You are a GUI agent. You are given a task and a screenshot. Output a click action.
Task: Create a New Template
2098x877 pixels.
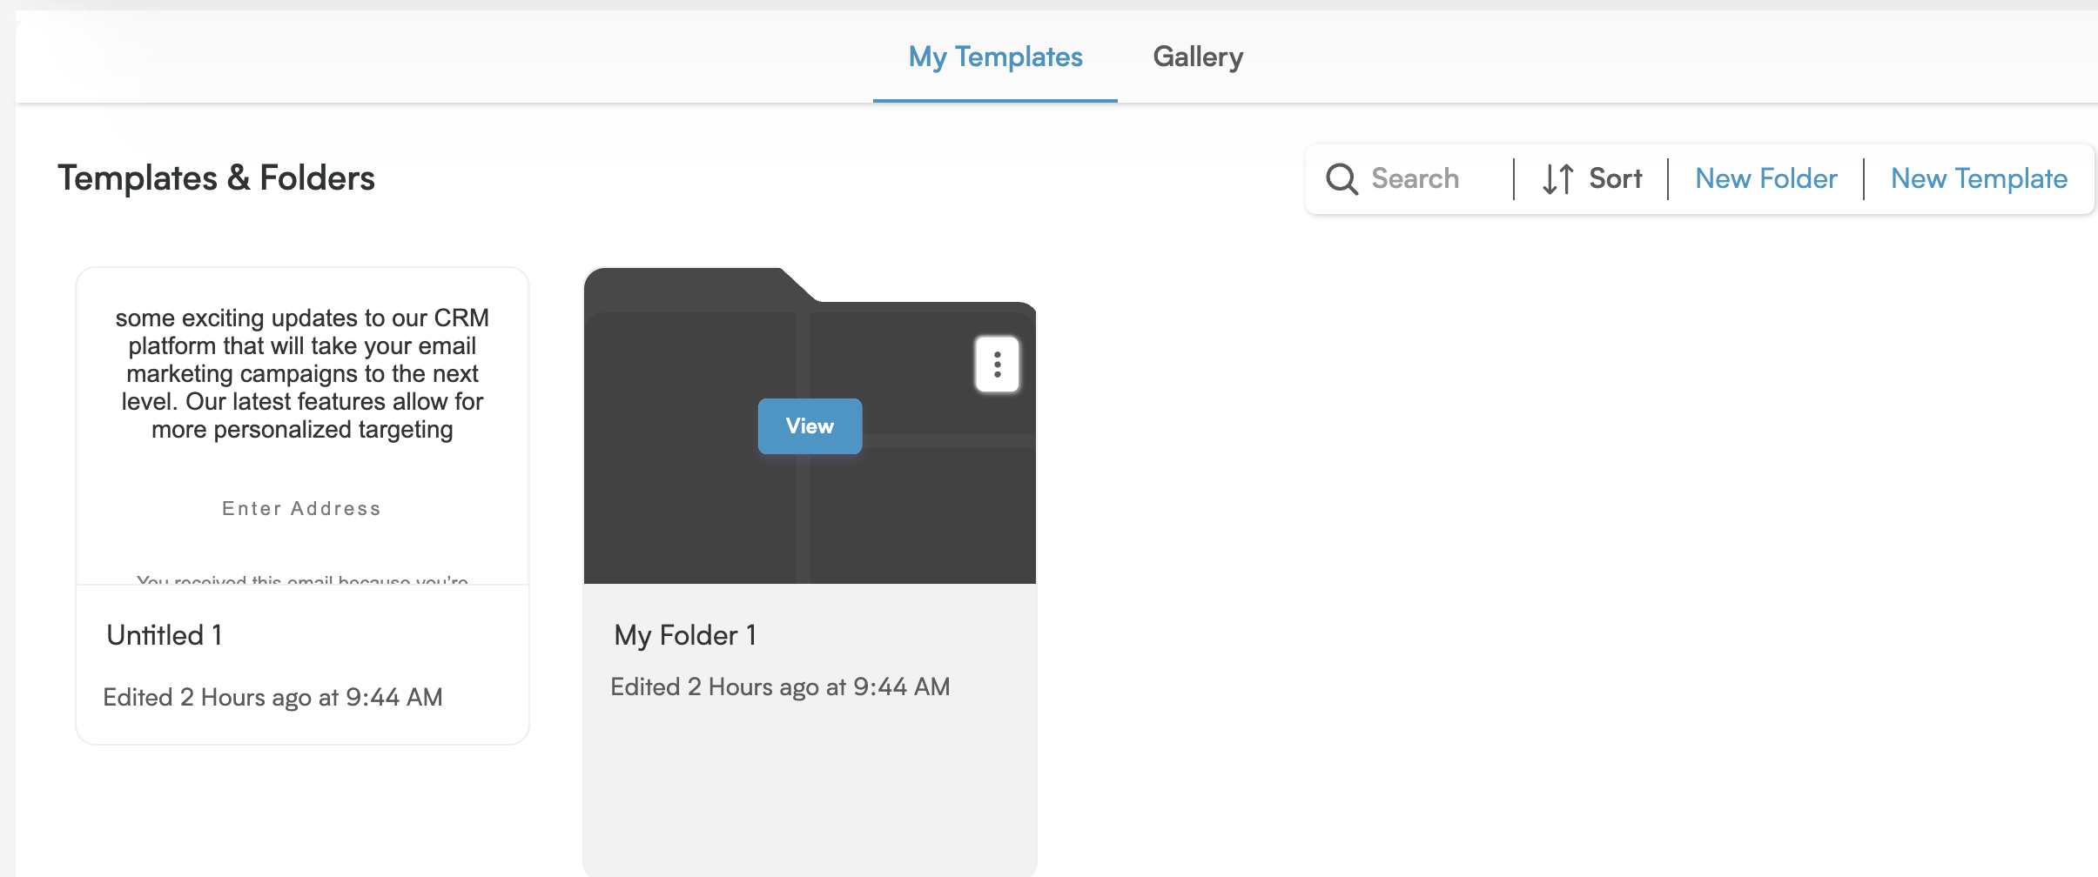[1979, 179]
